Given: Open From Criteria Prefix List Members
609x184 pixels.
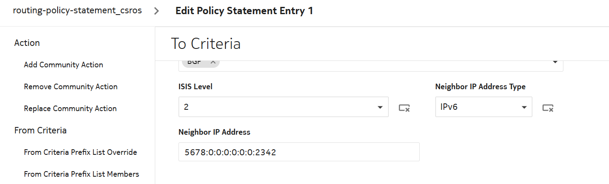Looking at the screenshot, I should 81,174.
